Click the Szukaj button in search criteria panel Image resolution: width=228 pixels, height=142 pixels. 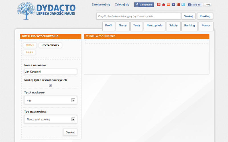70,132
